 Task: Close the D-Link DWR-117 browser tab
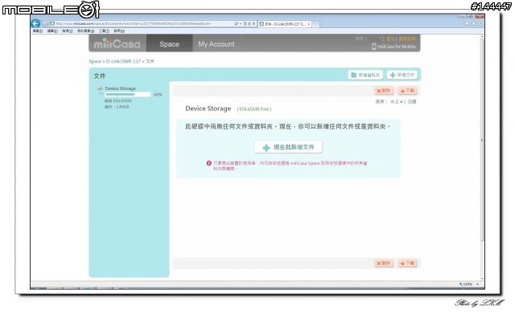click(309, 24)
